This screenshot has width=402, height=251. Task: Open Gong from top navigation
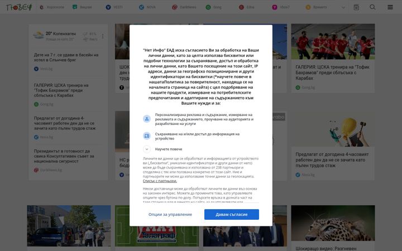213,7
